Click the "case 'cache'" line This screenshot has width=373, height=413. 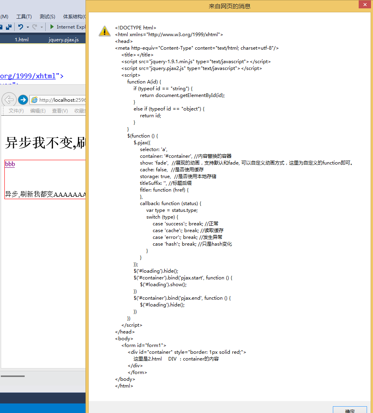pos(188,231)
